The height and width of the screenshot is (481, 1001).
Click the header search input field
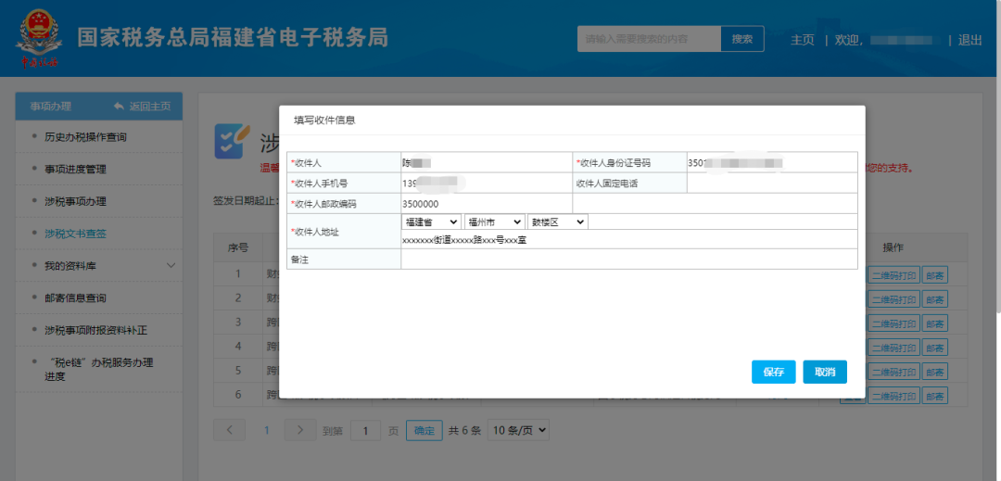649,39
